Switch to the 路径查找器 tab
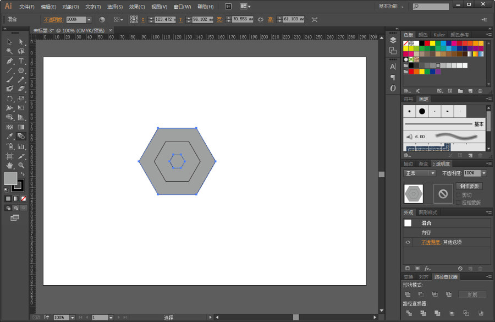Viewport: 495px width, 322px height. (x=446, y=277)
